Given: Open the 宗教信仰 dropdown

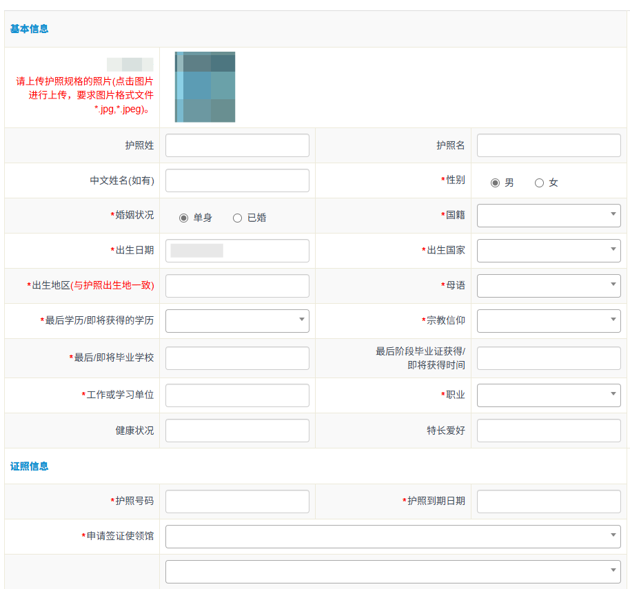Looking at the screenshot, I should point(549,321).
